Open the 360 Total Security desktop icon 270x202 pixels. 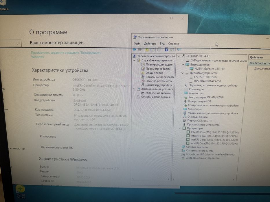tap(21, 192)
